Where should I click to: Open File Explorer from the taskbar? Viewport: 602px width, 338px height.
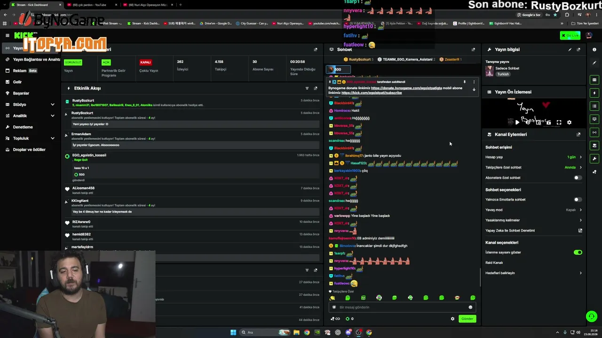[x=296, y=332]
